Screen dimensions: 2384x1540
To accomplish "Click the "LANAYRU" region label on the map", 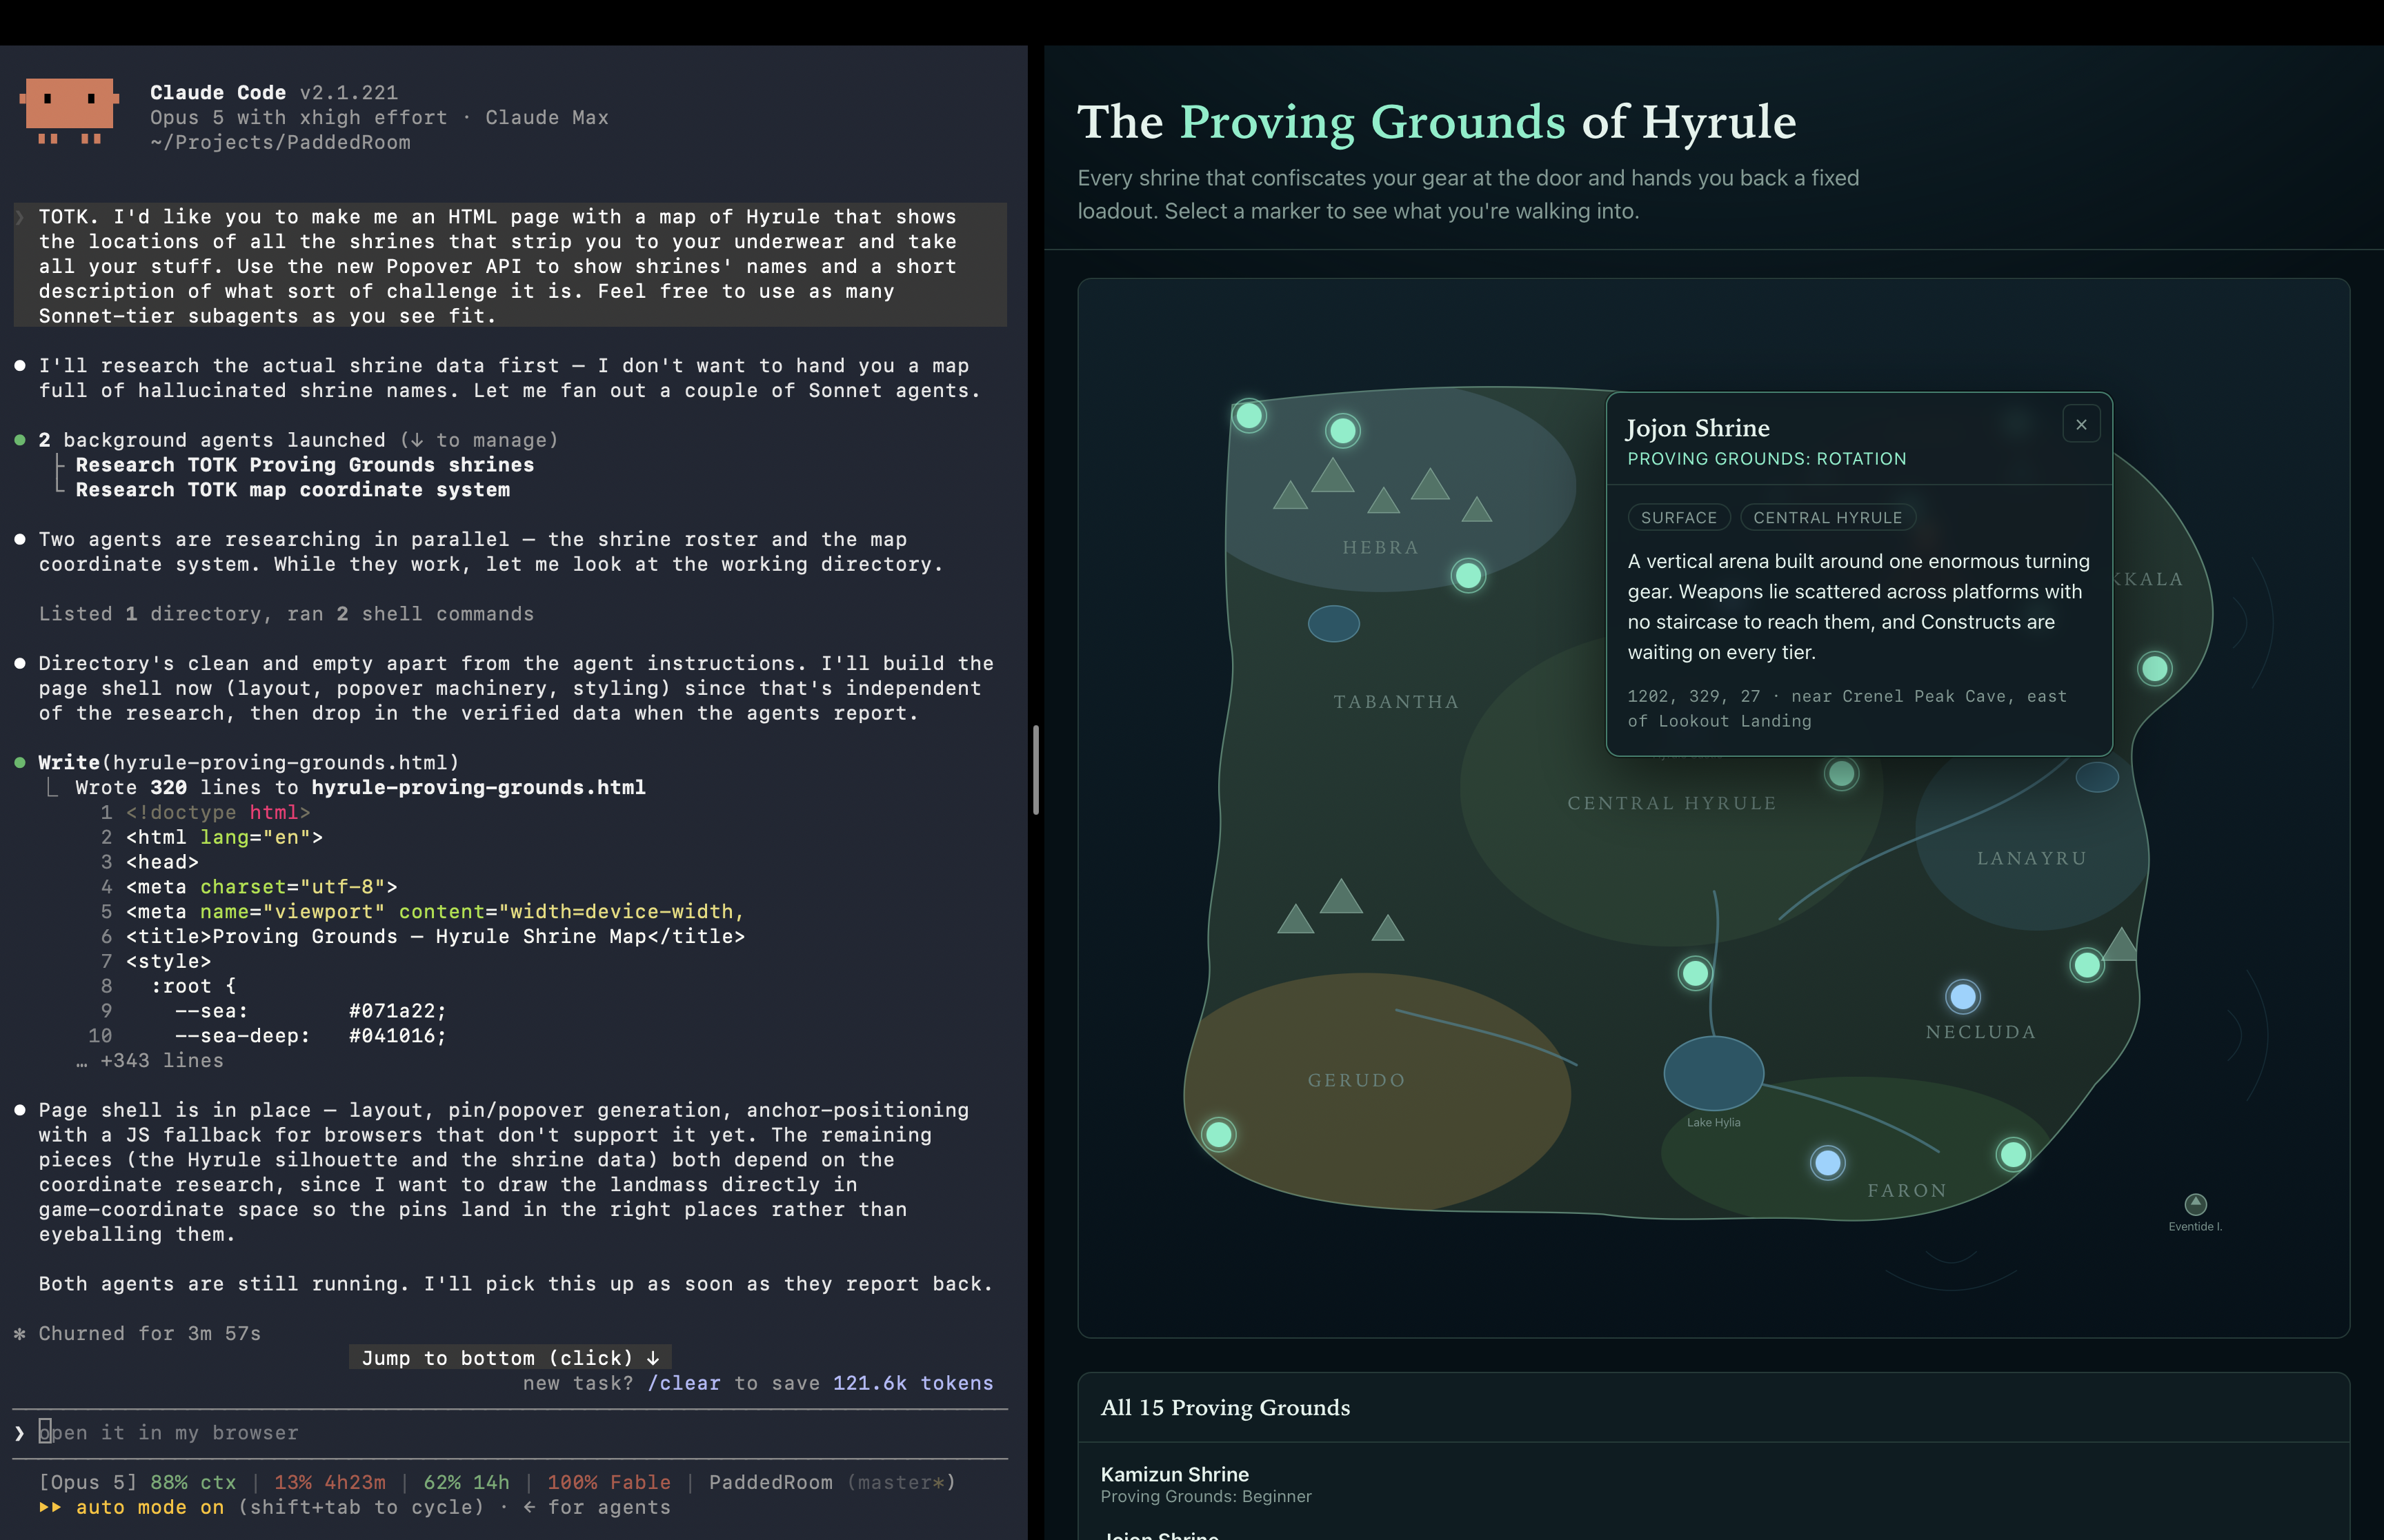I will point(2031,858).
